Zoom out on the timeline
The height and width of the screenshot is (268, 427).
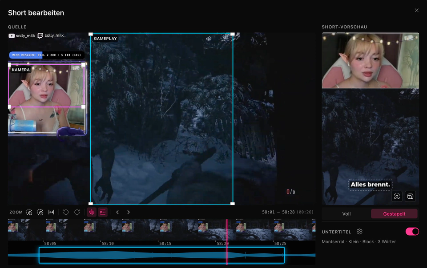[x=40, y=212]
